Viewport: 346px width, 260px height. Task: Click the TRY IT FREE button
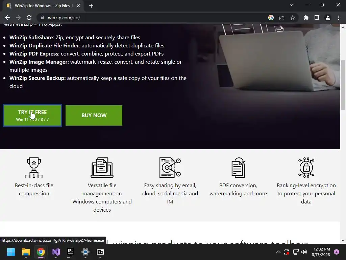32,115
